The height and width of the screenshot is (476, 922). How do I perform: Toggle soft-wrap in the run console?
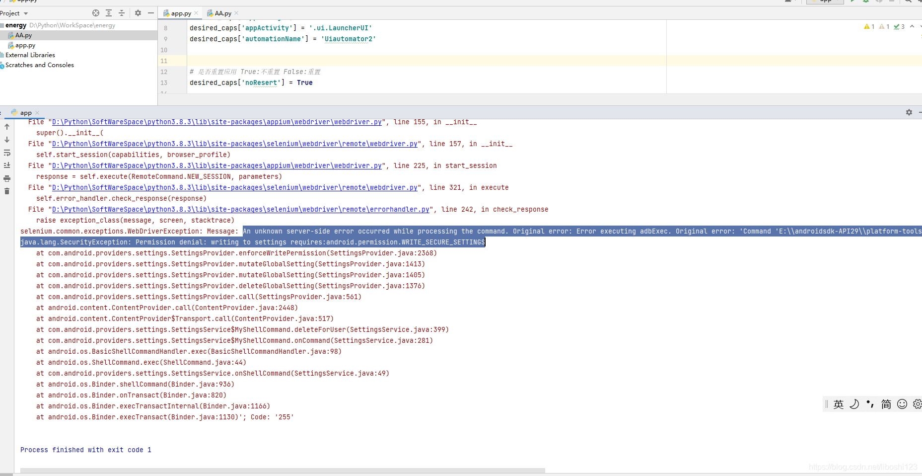(7, 153)
